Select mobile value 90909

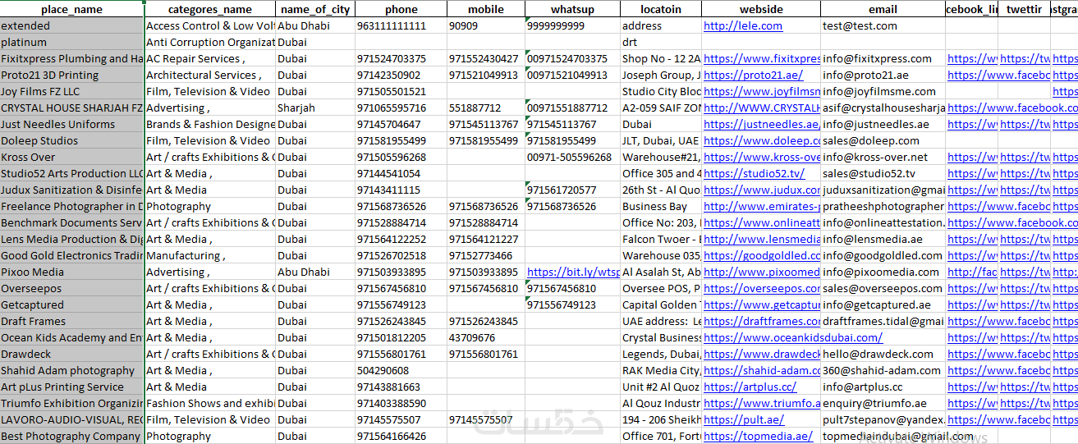486,25
